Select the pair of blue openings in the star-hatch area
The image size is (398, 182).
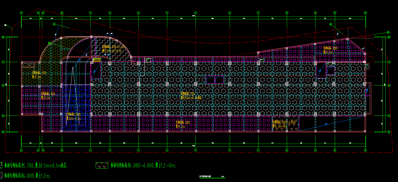[215, 80]
